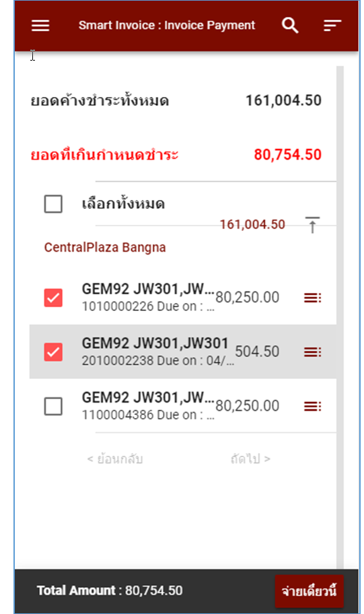The height and width of the screenshot is (614, 364).
Task: Select CentralPlaza Bangna group header
Action: tap(105, 248)
